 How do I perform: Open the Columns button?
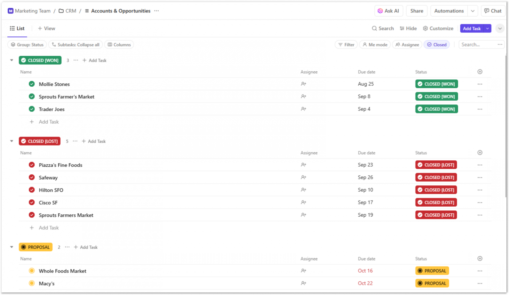tap(119, 45)
